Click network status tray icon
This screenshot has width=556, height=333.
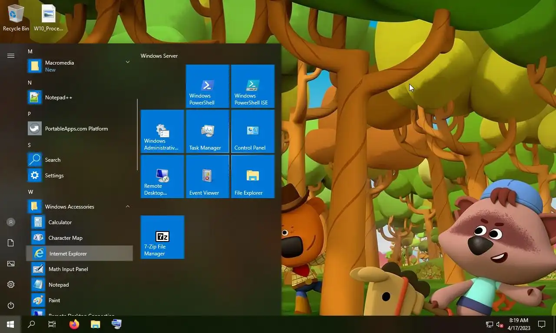click(489, 324)
